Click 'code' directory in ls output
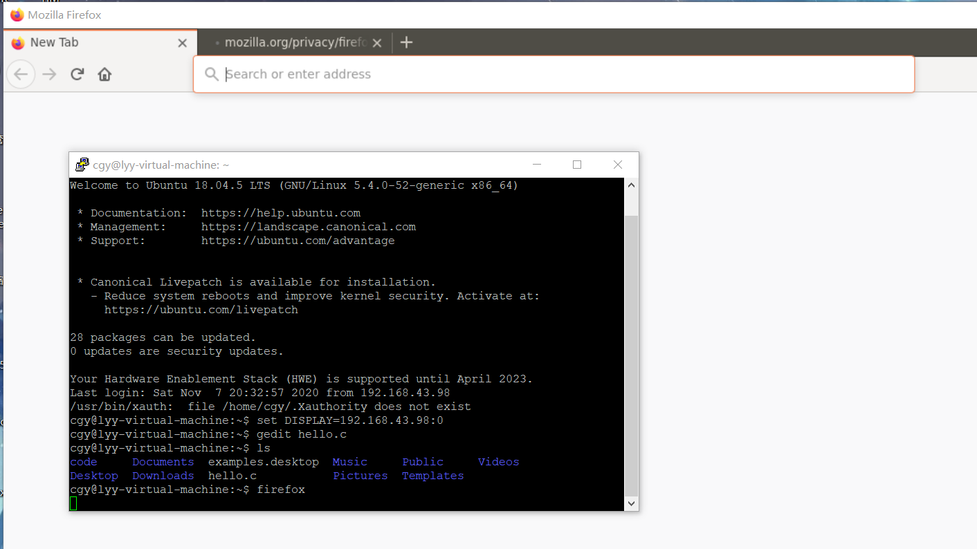This screenshot has width=977, height=549. coord(84,462)
